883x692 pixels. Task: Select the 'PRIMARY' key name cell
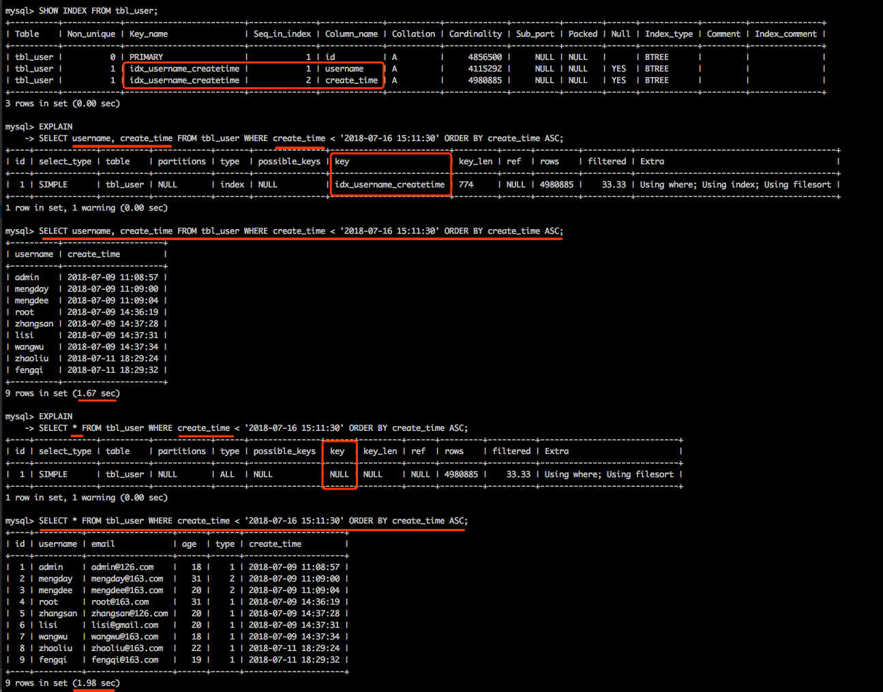tap(147, 57)
